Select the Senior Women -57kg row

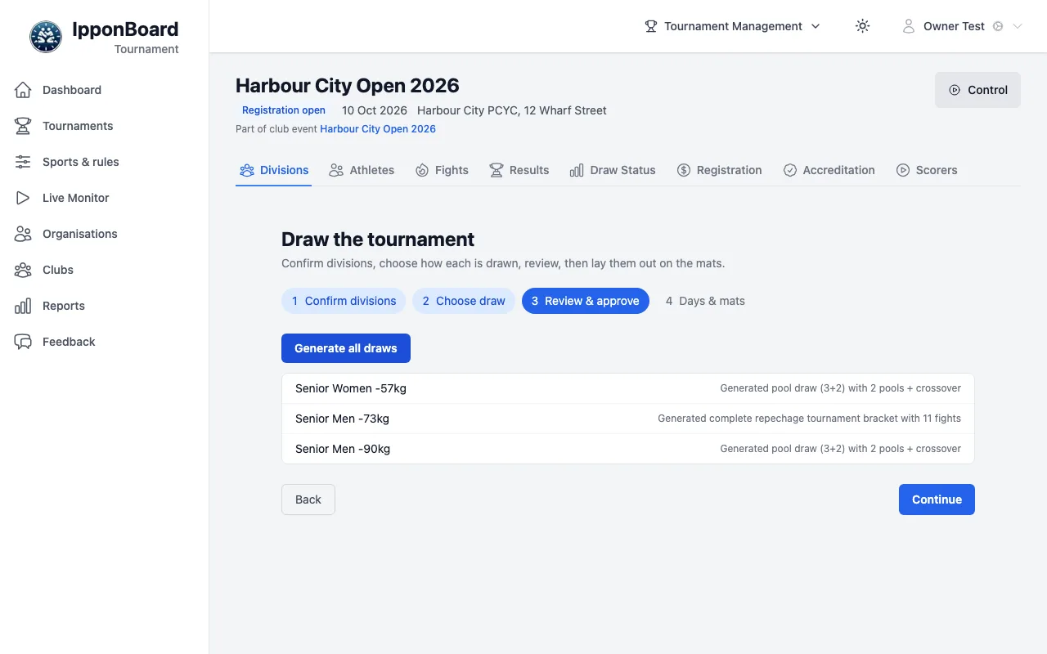click(x=628, y=388)
